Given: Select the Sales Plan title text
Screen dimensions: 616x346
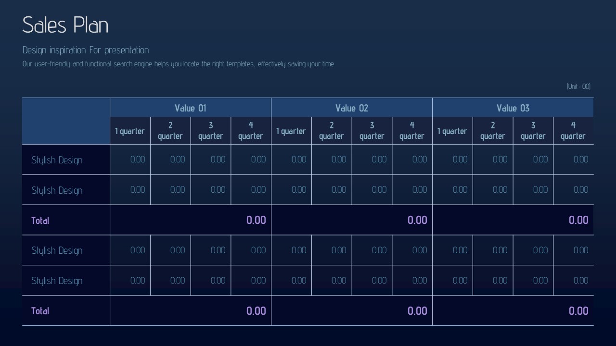Looking at the screenshot, I should (x=65, y=25).
